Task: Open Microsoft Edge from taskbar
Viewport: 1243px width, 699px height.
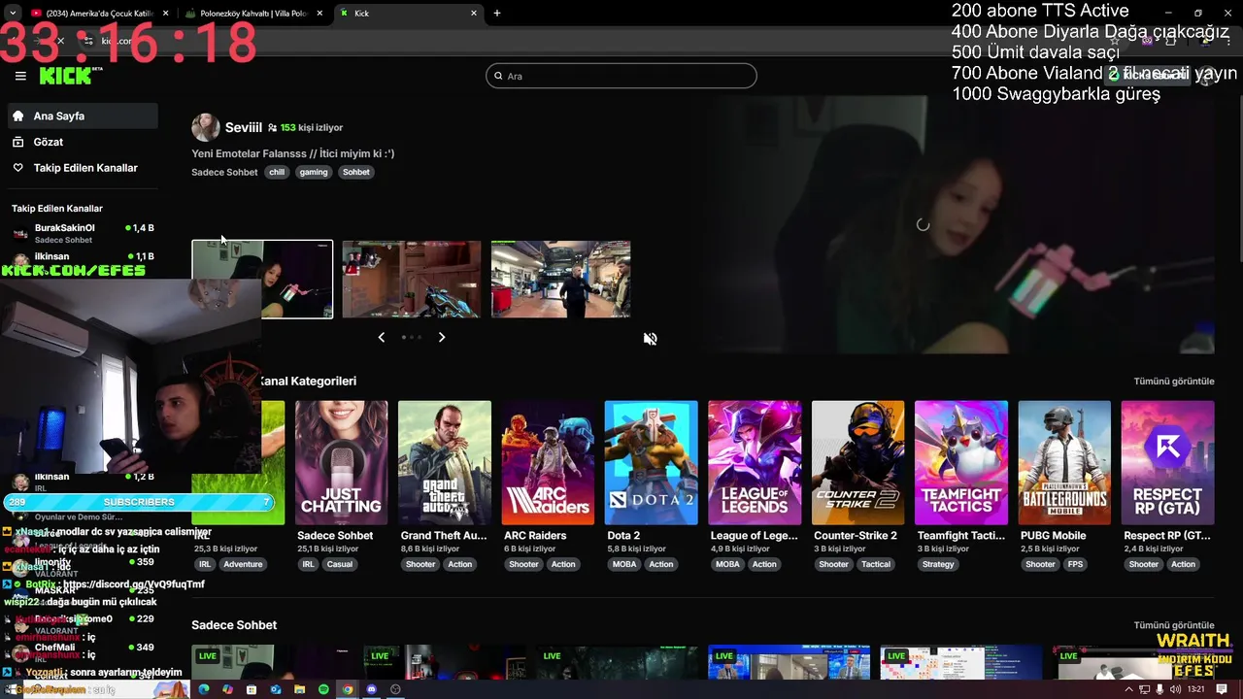Action: (x=203, y=689)
